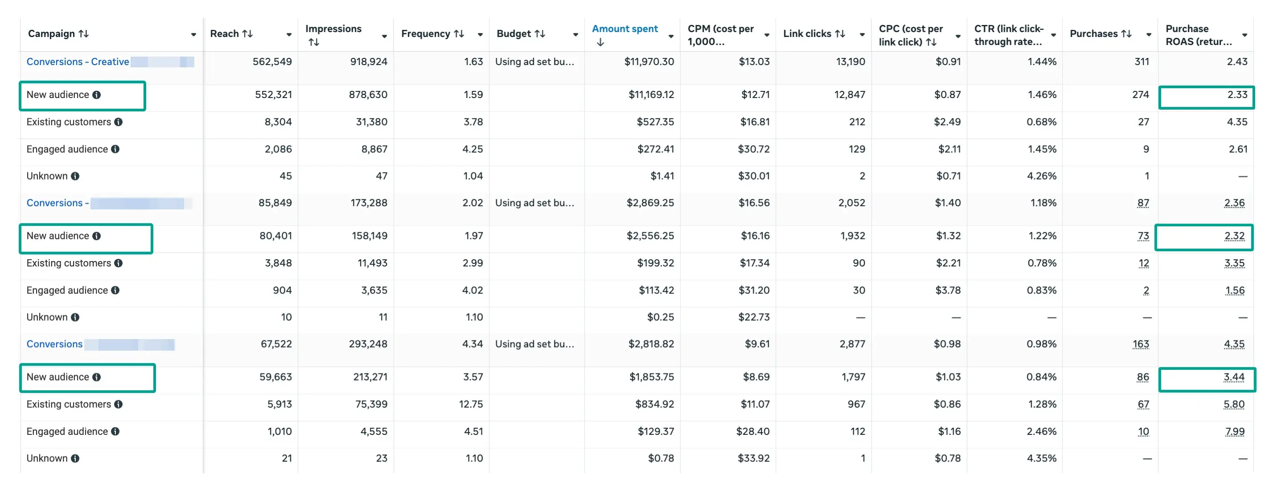Sort by the Frequency column arrows
The width and height of the screenshot is (1273, 491).
(459, 33)
